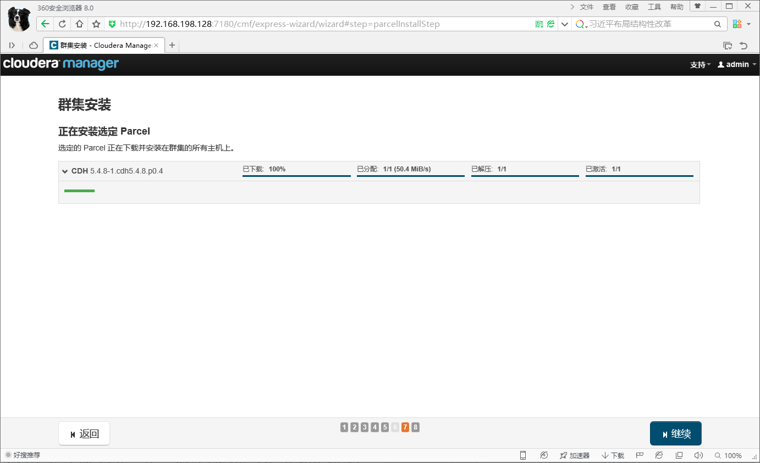Close the Cloudera Manager tab
Image resolution: width=760 pixels, height=463 pixels.
pyautogui.click(x=157, y=45)
